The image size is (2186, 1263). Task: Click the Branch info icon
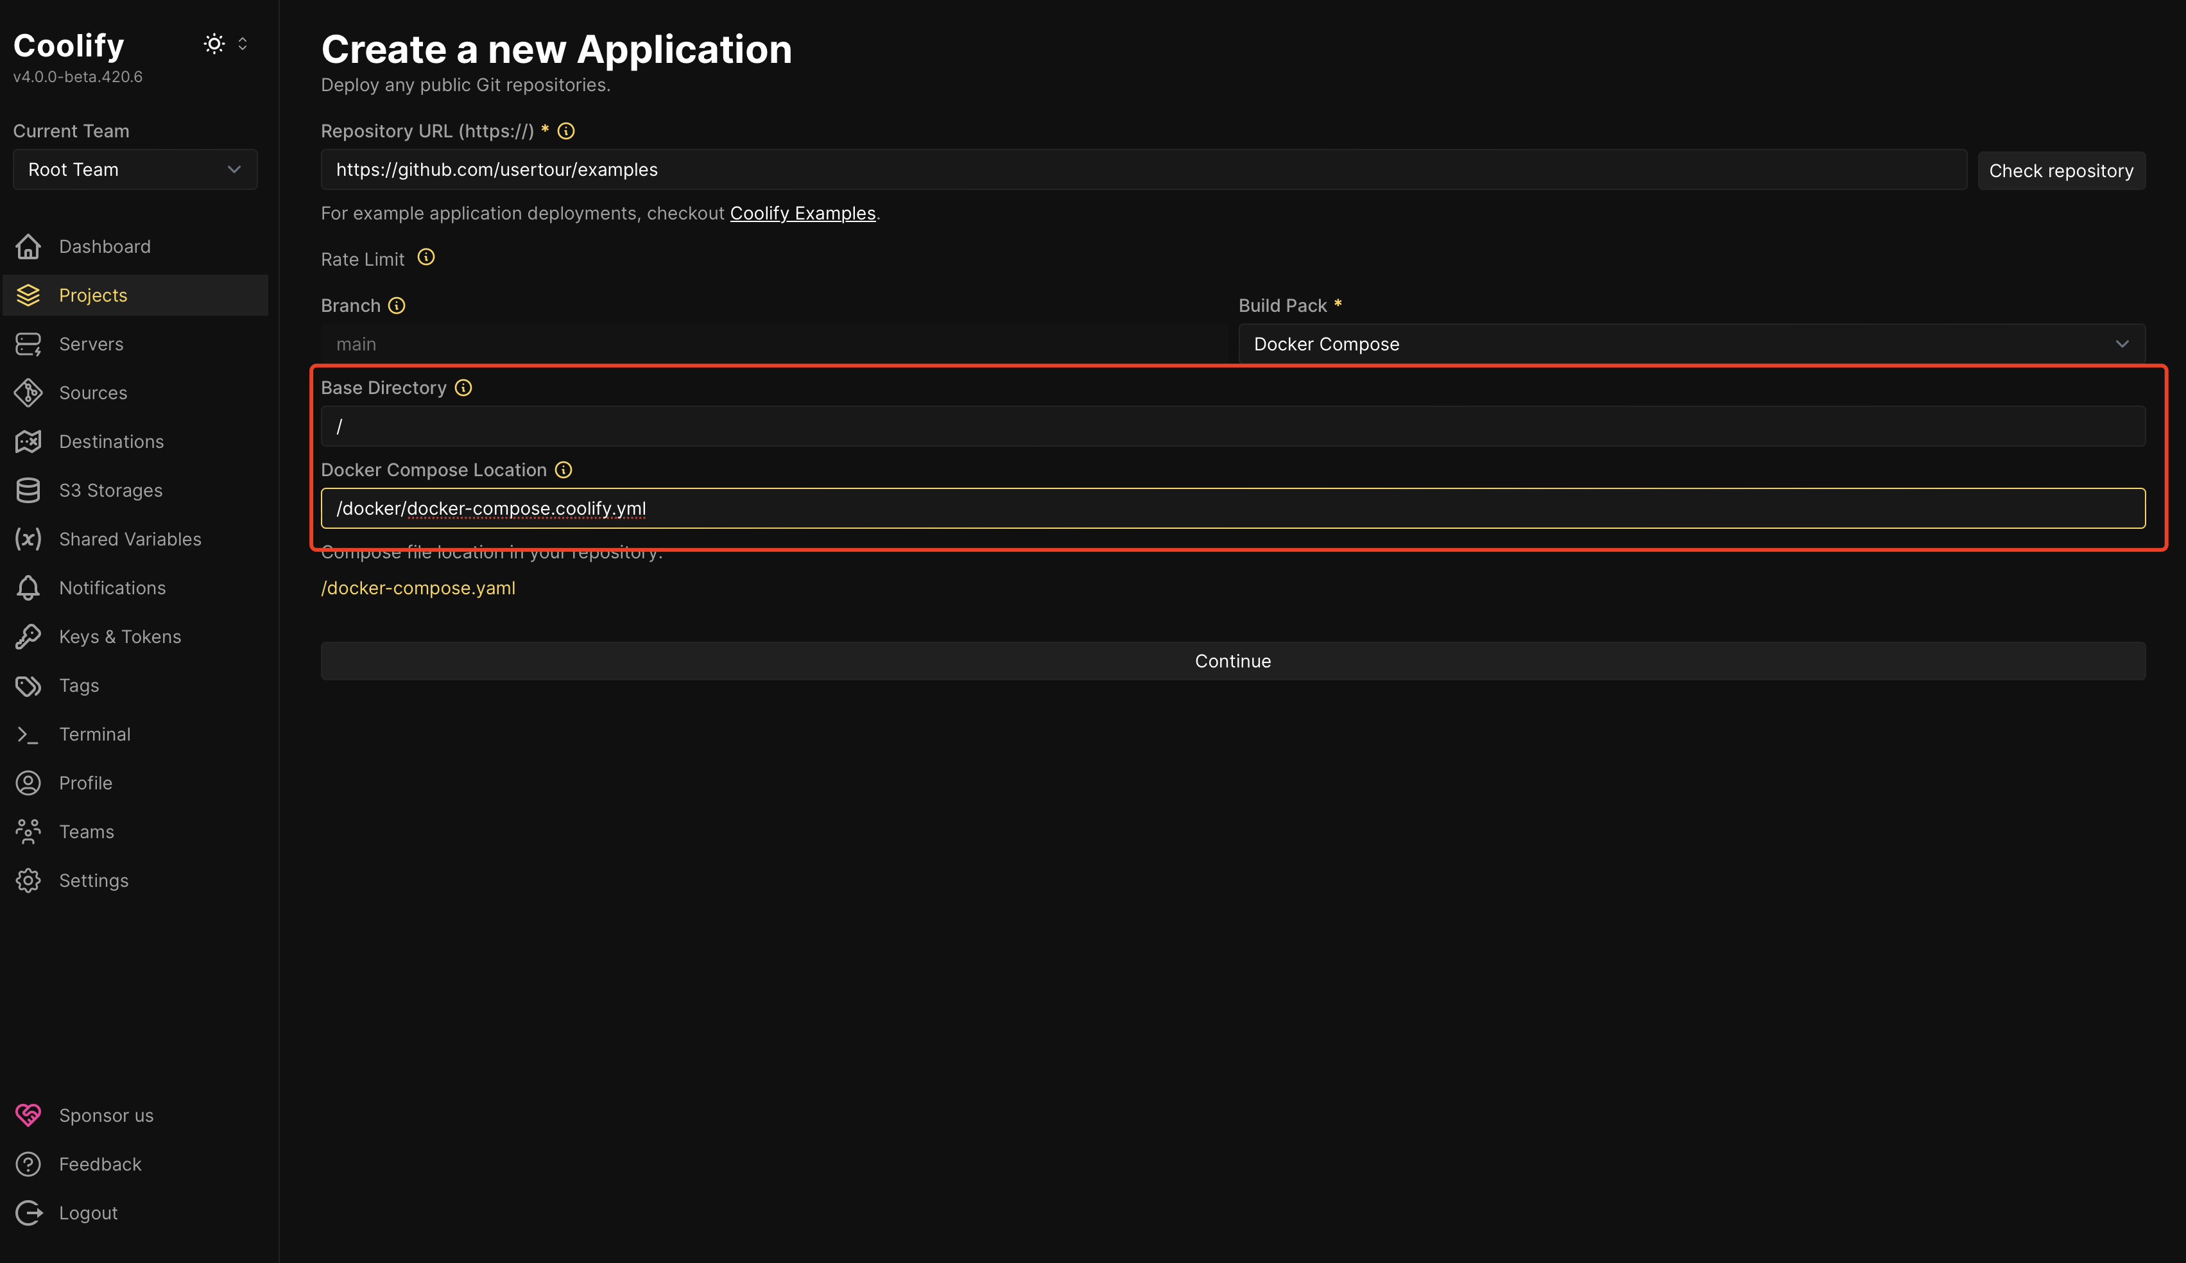pos(397,305)
